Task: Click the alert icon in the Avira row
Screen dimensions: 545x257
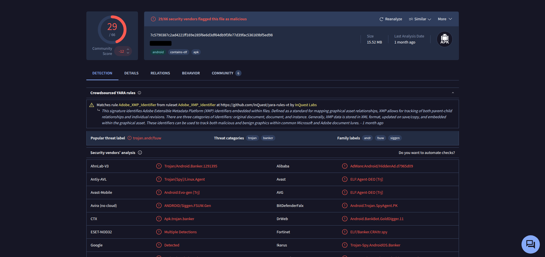Action: 159,206
